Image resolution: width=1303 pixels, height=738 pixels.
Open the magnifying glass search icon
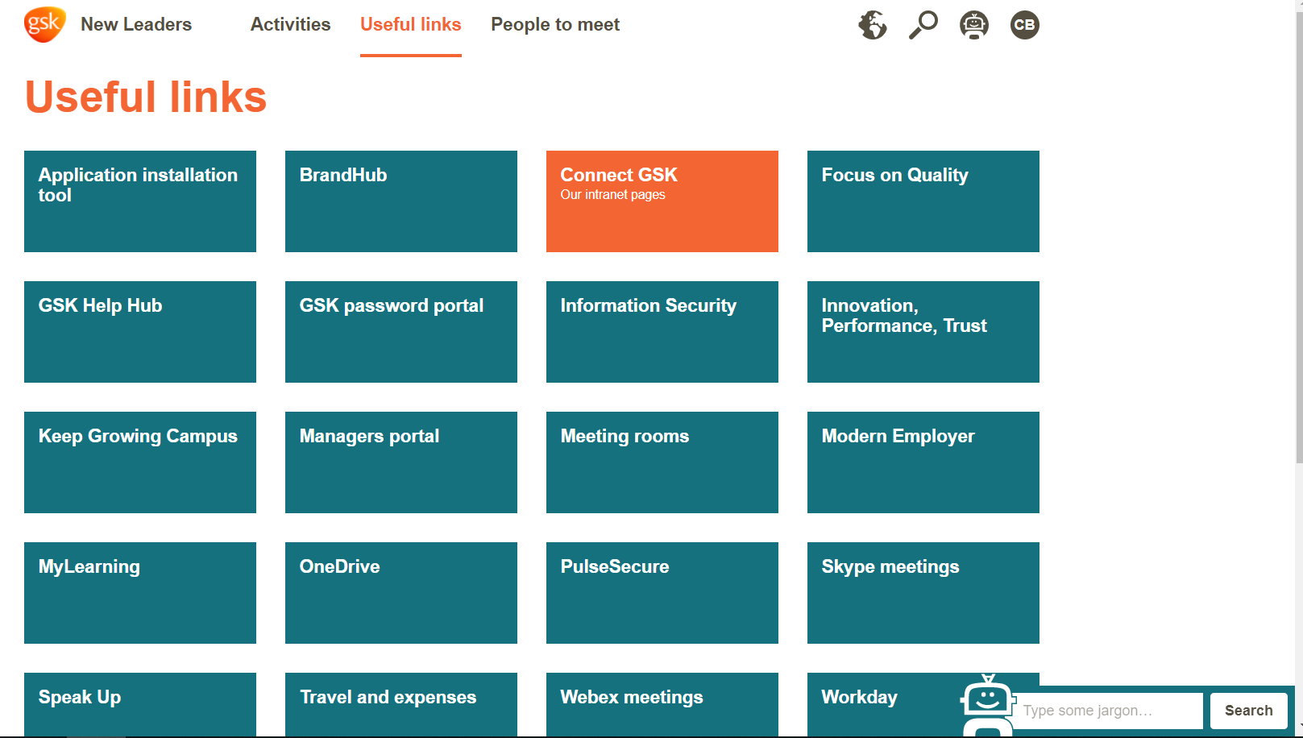coord(923,25)
